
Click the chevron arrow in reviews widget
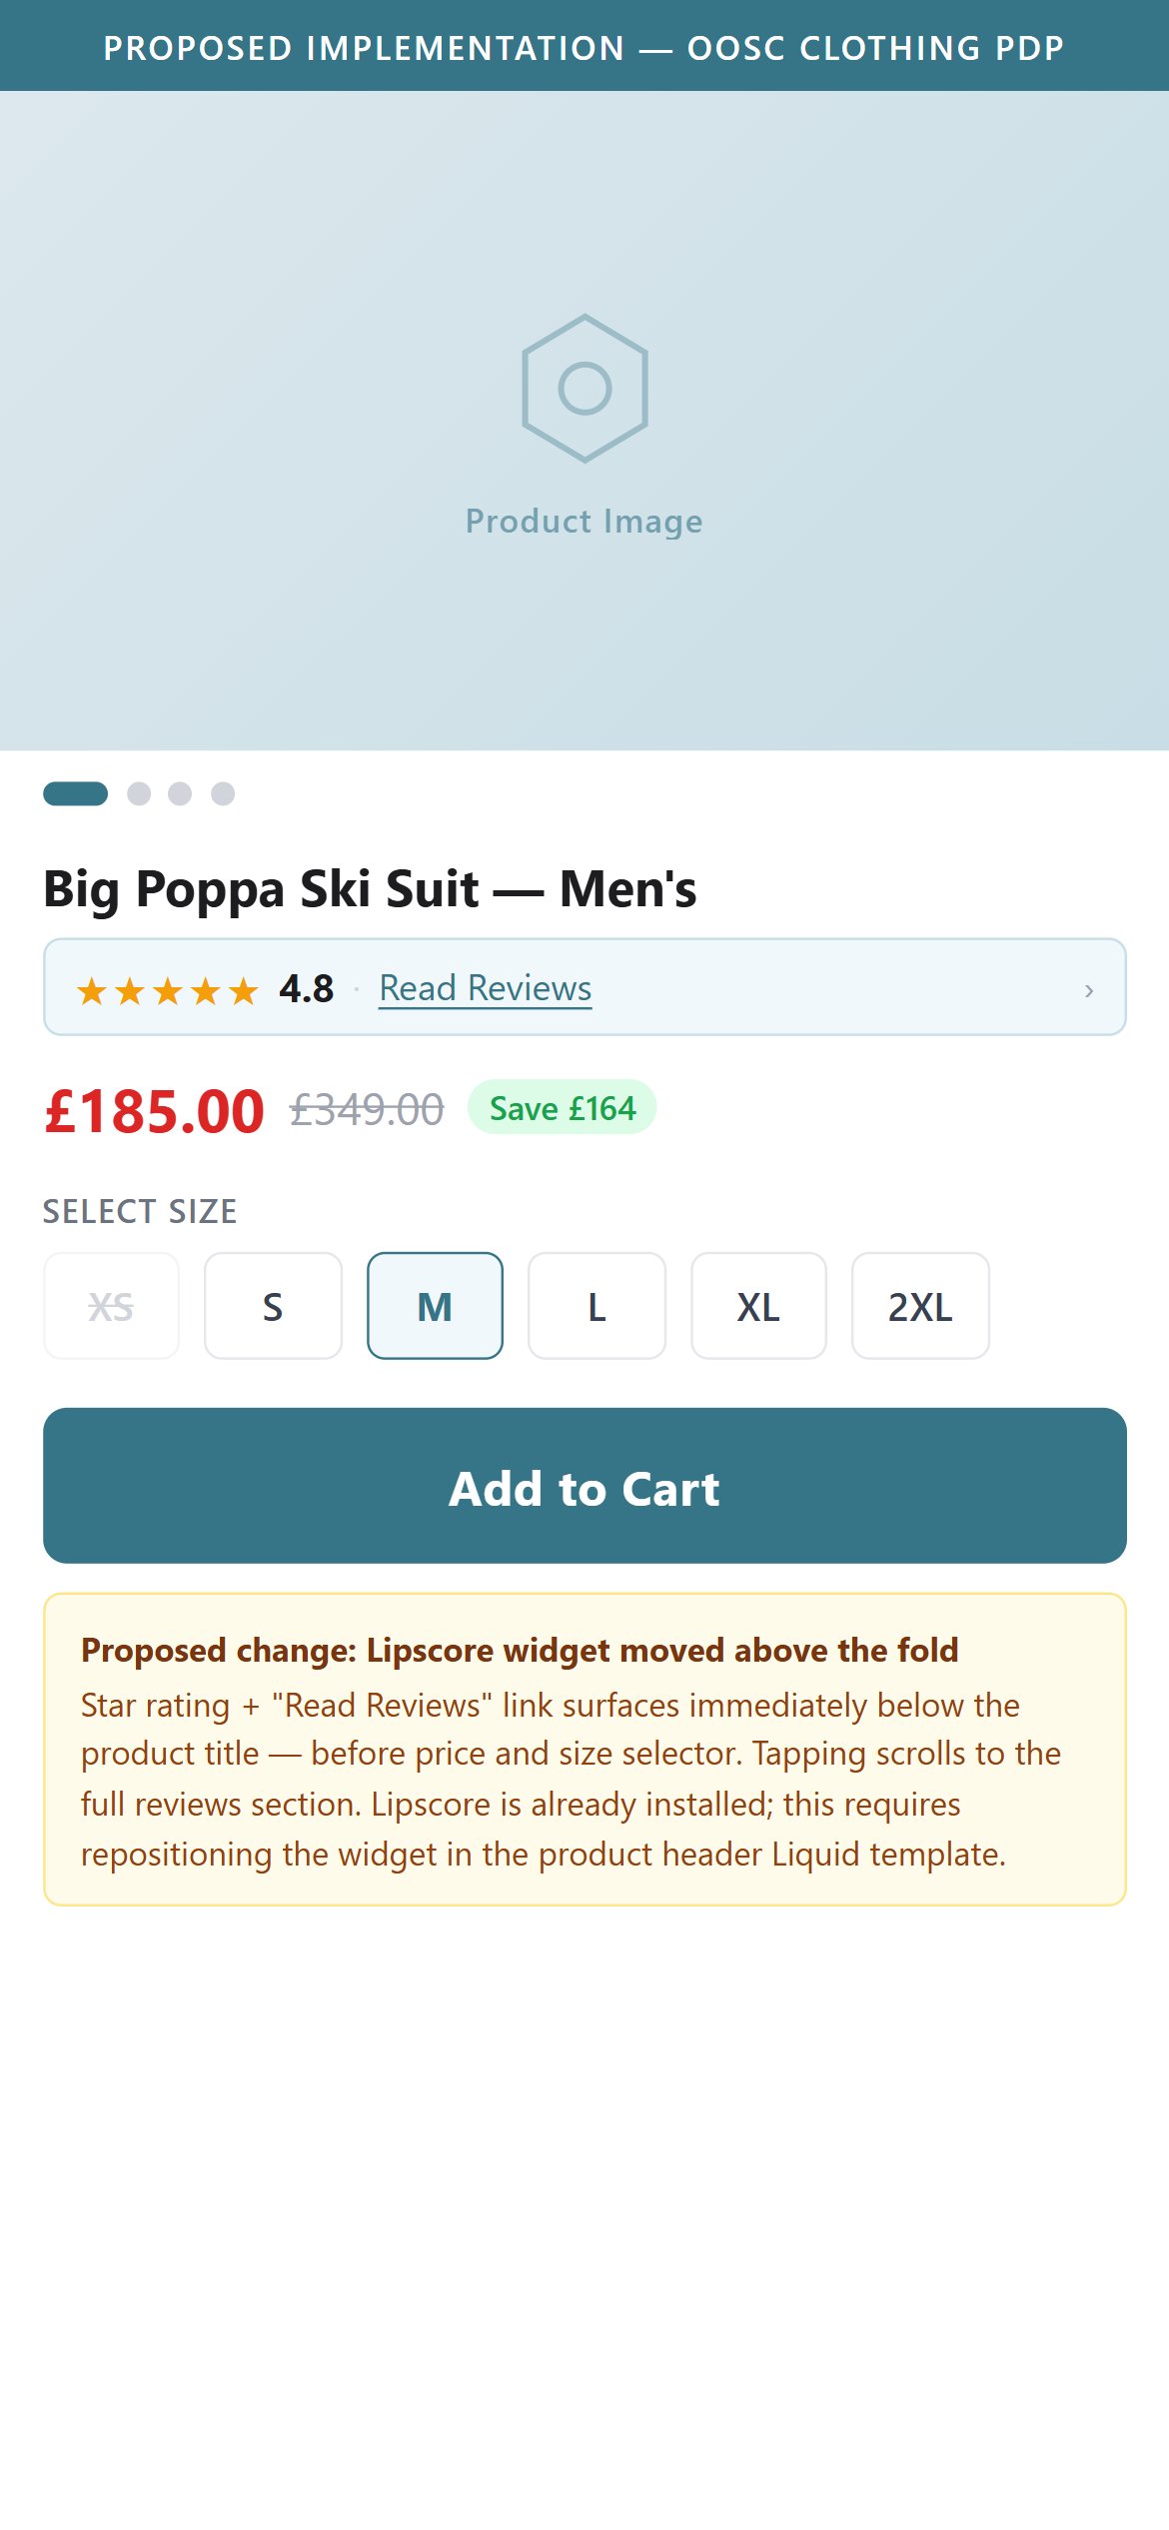tap(1089, 990)
